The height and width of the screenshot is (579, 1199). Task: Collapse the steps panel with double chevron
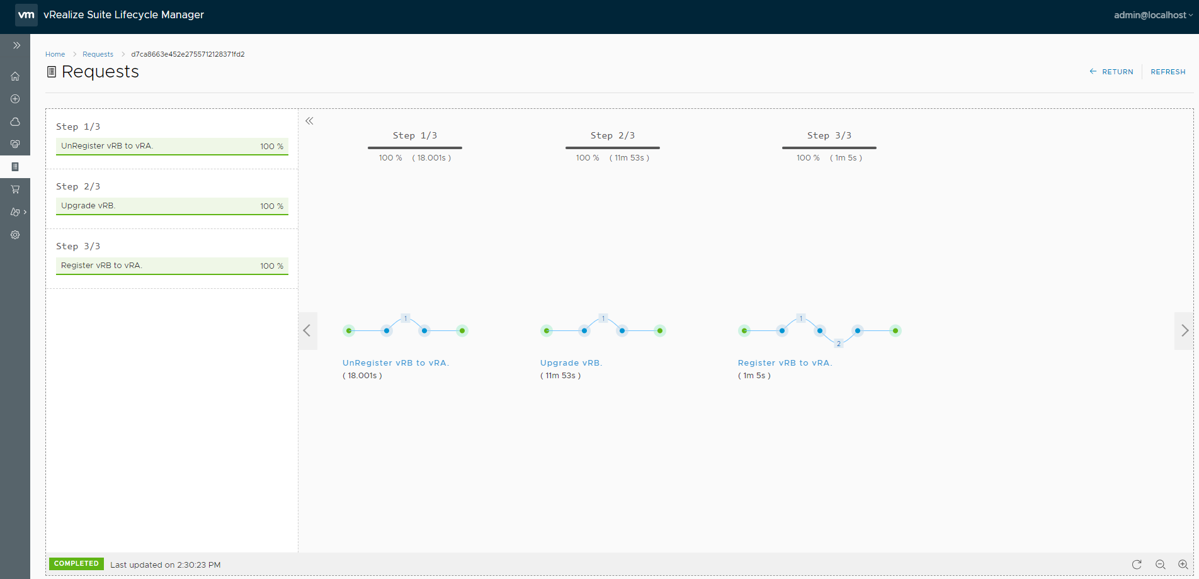coord(309,121)
